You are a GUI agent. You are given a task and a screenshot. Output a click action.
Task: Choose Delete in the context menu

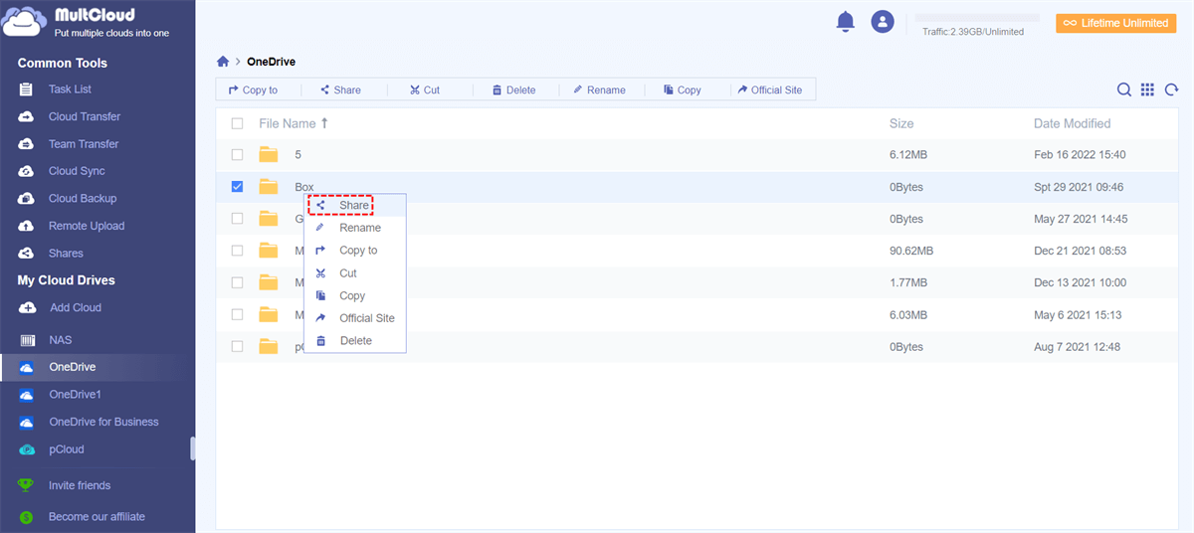[x=353, y=340]
